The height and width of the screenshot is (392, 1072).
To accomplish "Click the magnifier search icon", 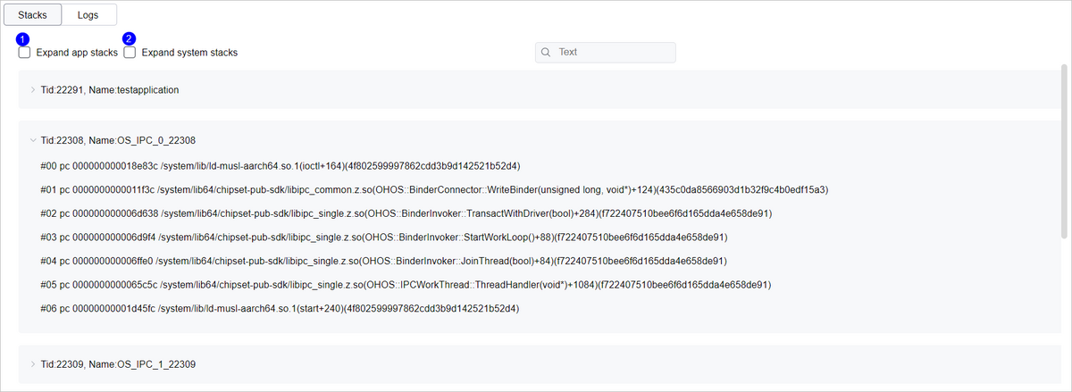I will click(x=546, y=53).
